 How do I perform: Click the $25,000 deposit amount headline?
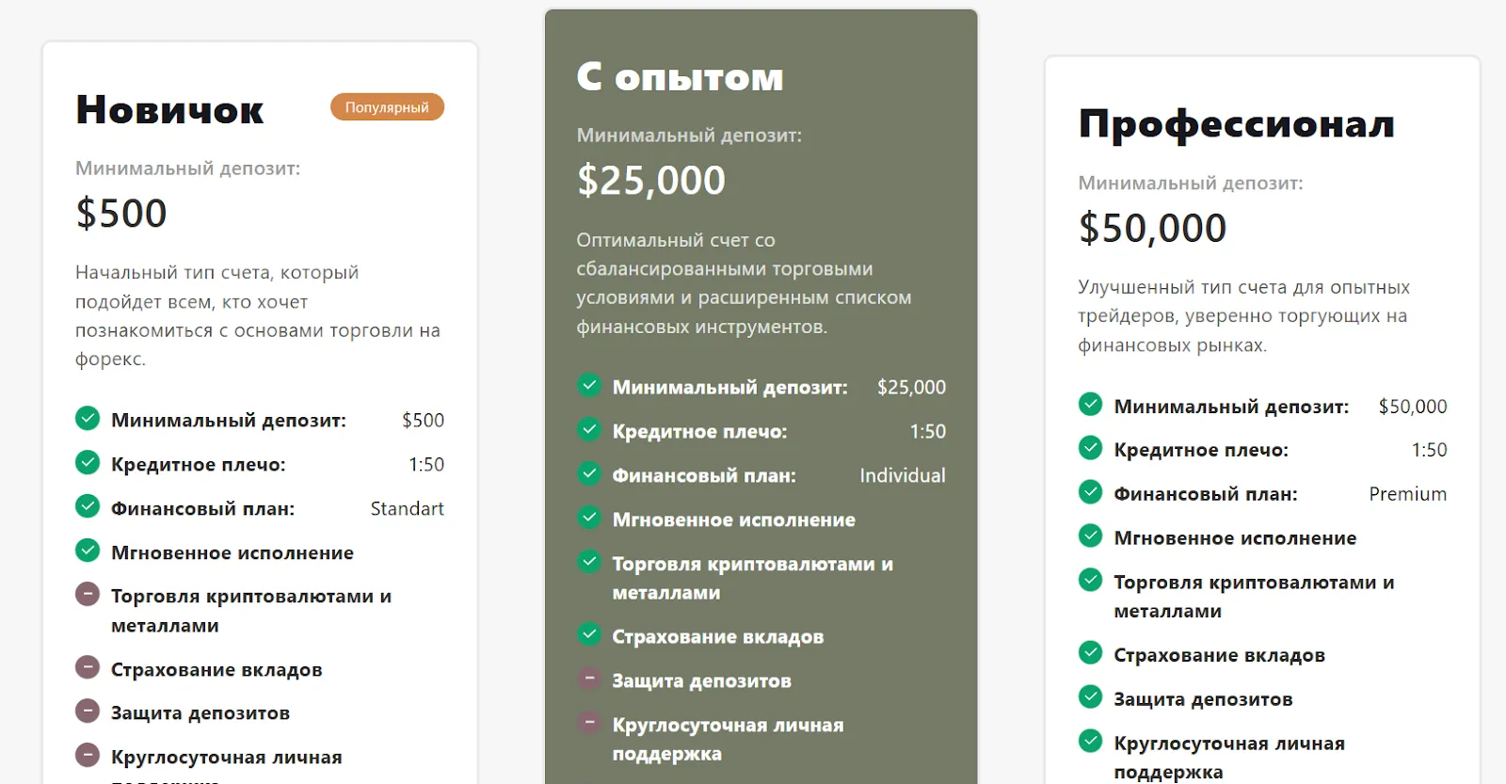tap(651, 180)
